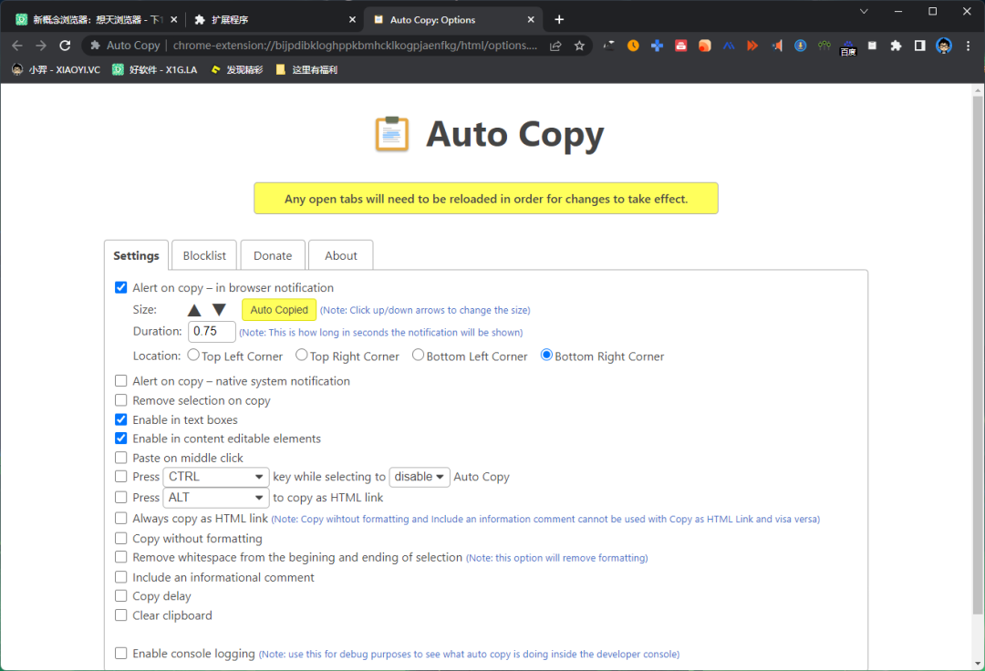
Task: Reload the Auto Copy options page
Action: point(65,46)
